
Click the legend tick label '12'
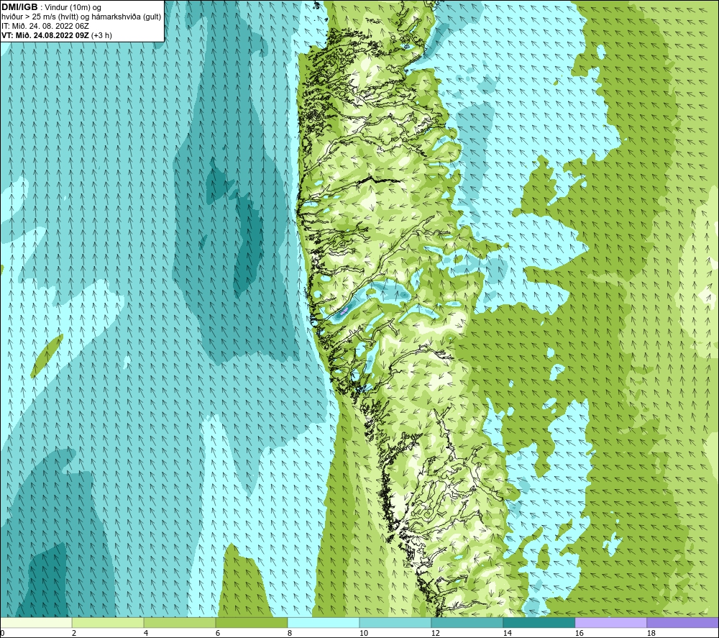point(435,634)
